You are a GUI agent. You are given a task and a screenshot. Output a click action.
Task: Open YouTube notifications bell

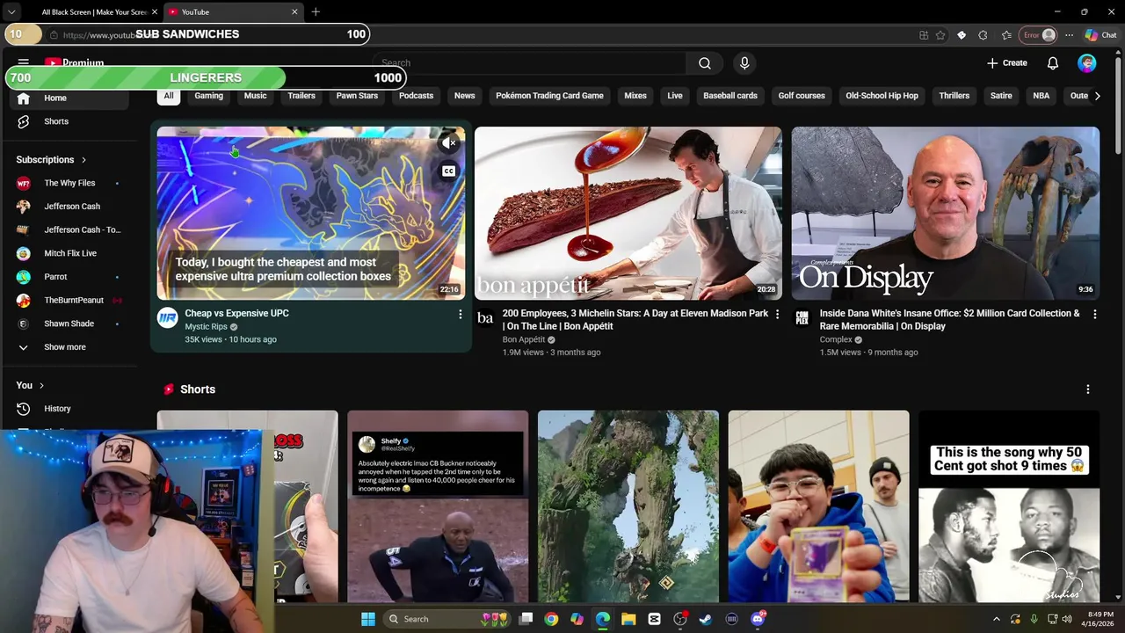click(x=1052, y=63)
